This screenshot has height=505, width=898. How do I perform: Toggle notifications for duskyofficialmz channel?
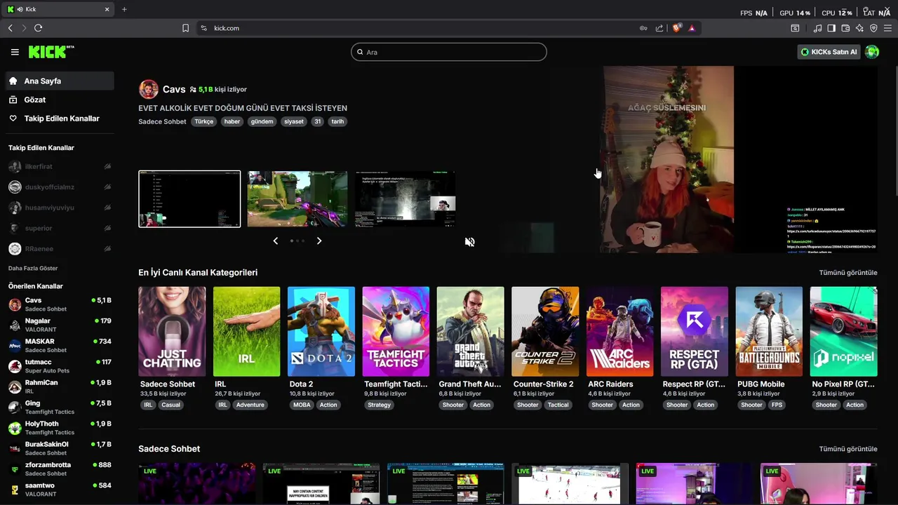107,187
